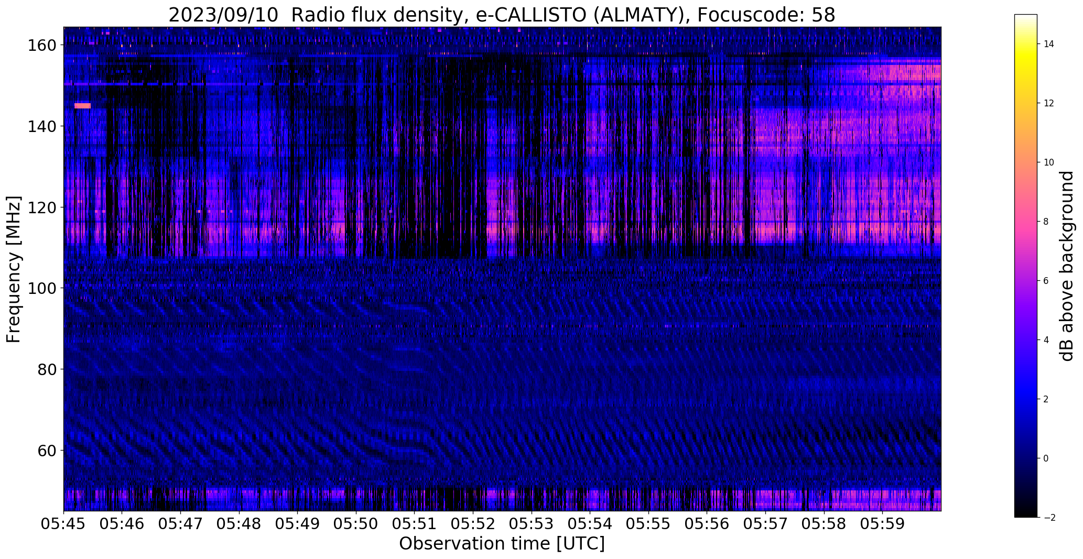Click the 05:45 time tick label
Viewport: 1083px width, 559px height.
[x=64, y=524]
